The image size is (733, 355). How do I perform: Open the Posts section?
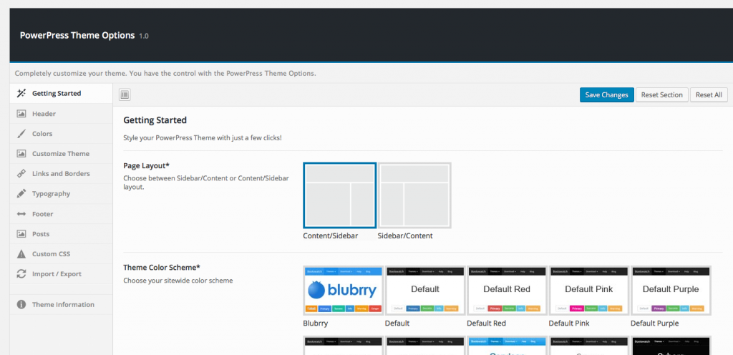[62, 234]
